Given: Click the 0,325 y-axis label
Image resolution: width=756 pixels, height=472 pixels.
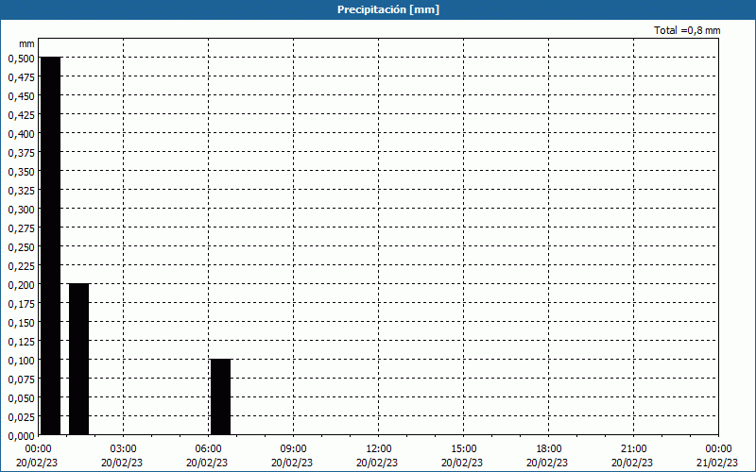Looking at the screenshot, I should (22, 191).
